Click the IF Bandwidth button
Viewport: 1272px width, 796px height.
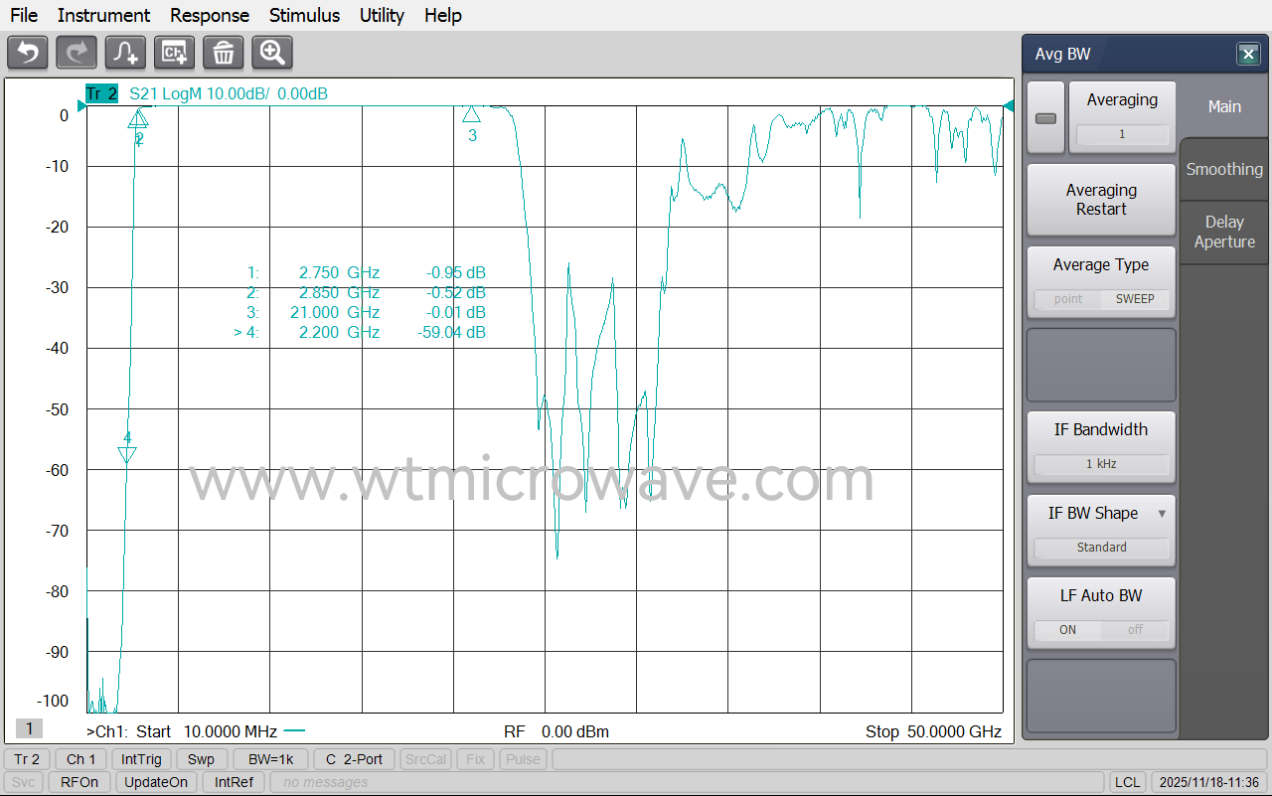tap(1101, 429)
